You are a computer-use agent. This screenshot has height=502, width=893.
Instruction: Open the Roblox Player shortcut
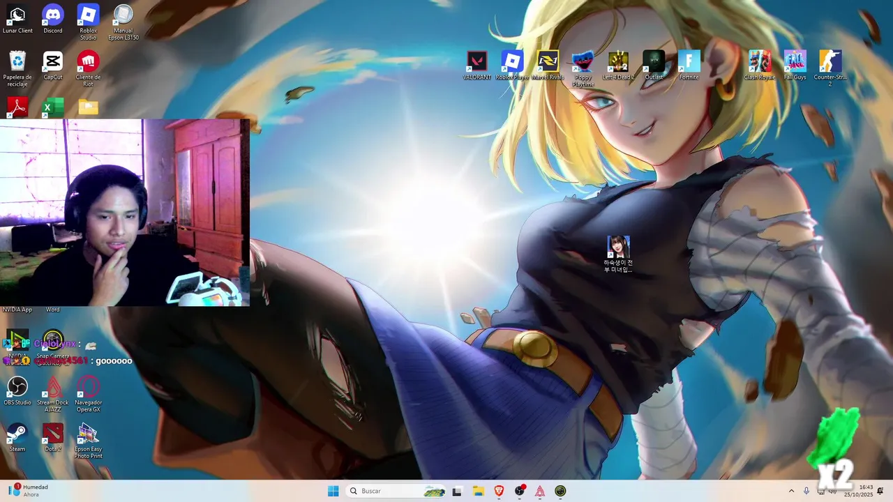[513, 66]
